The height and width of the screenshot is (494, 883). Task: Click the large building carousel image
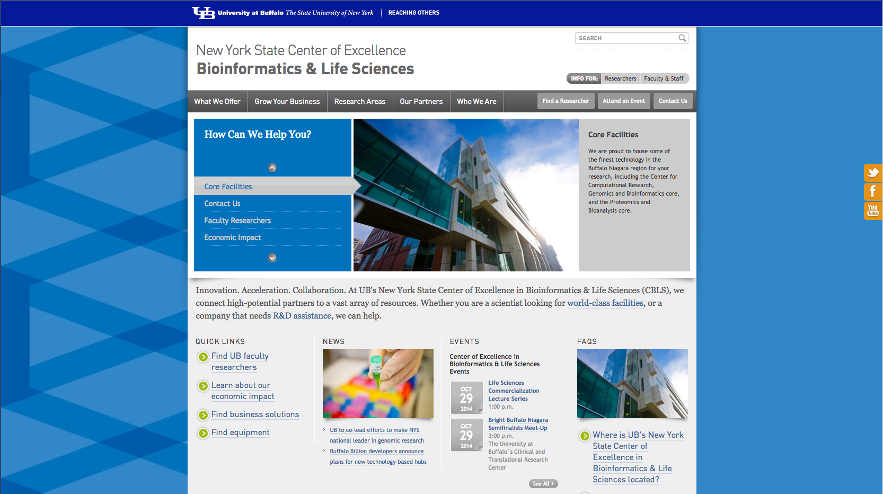point(466,195)
